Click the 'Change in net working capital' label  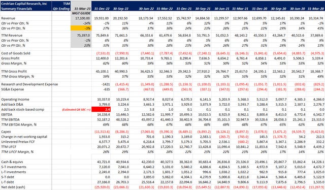24,137
